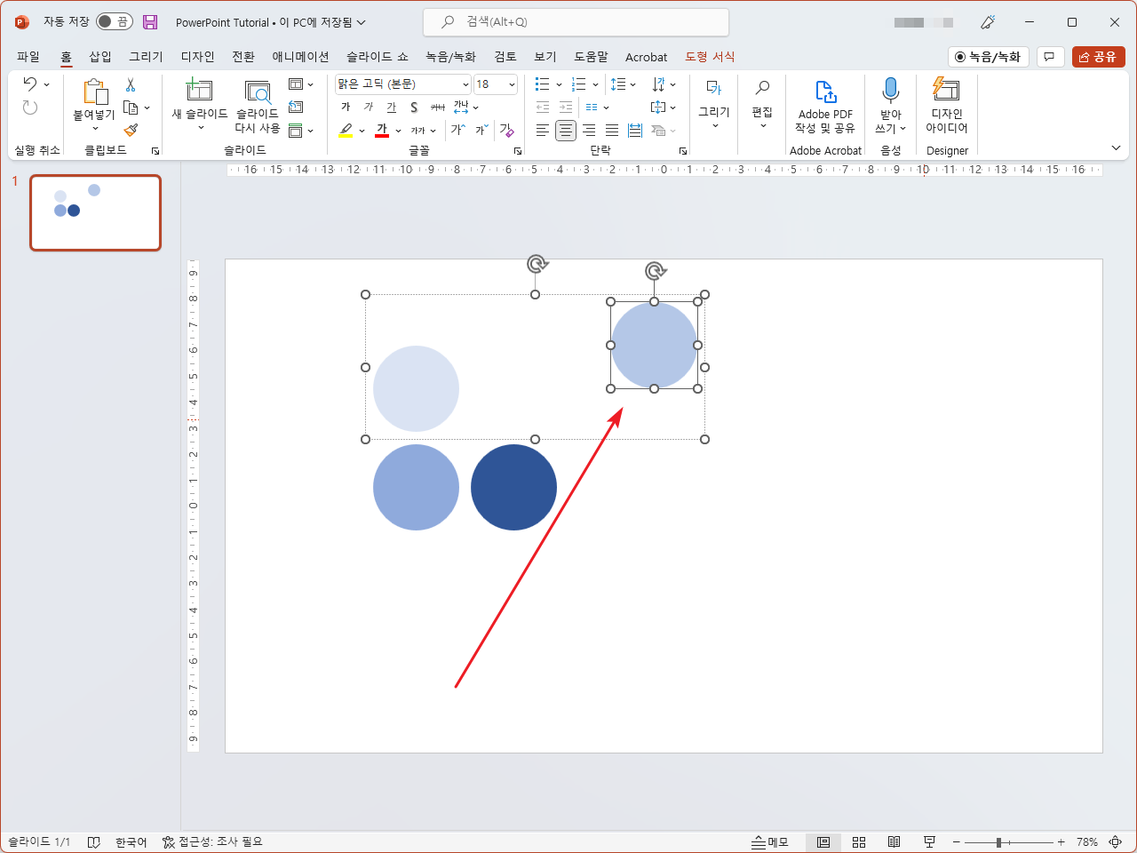Open the 그리기 drawing dropdown
This screenshot has width=1137, height=853.
pos(714,103)
